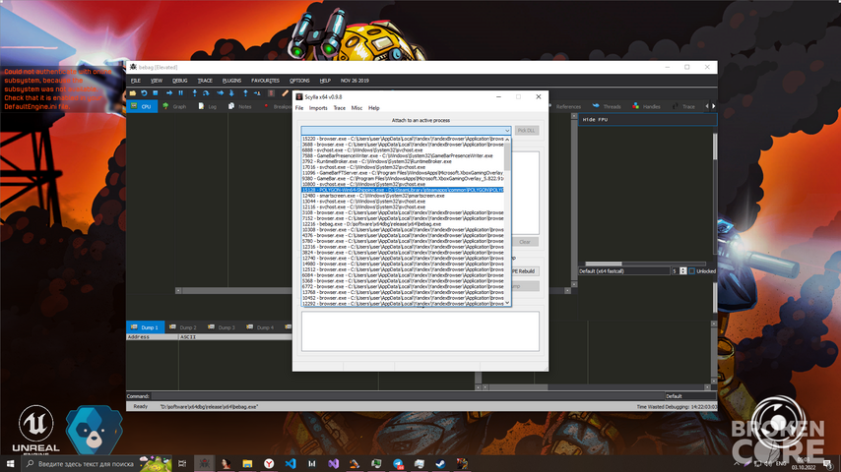Open the CPU tab
841x472 pixels.
point(142,106)
